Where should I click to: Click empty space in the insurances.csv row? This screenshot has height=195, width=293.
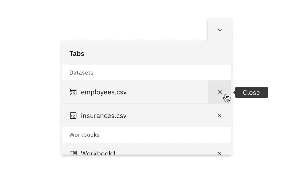(x=165, y=116)
